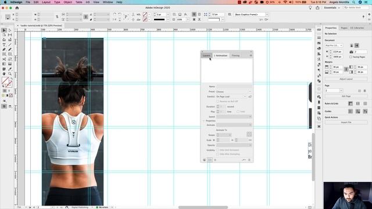The image size is (372, 209).
Task: Open the Window menu
Action: 108,2
